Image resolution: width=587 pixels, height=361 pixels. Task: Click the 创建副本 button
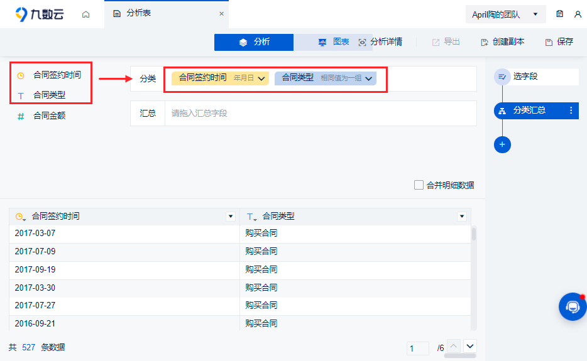pyautogui.click(x=502, y=42)
